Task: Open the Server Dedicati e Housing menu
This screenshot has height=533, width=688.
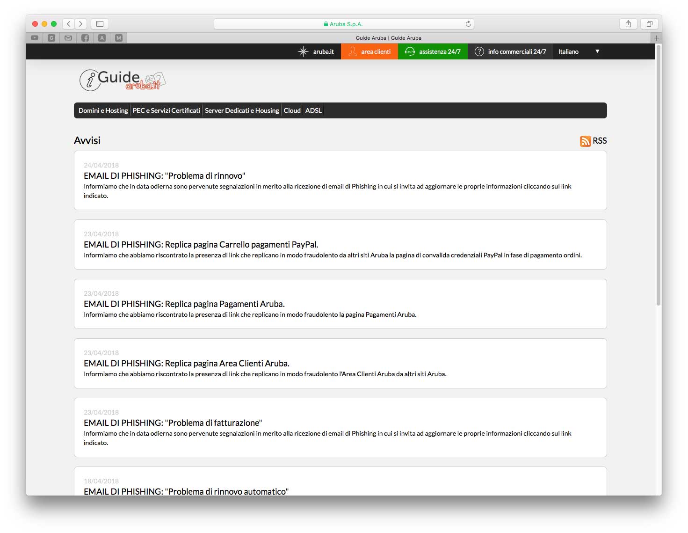Action: click(242, 110)
